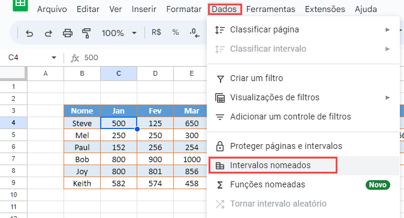The height and width of the screenshot is (218, 404).
Task: Open the Extensões menu
Action: tap(325, 9)
